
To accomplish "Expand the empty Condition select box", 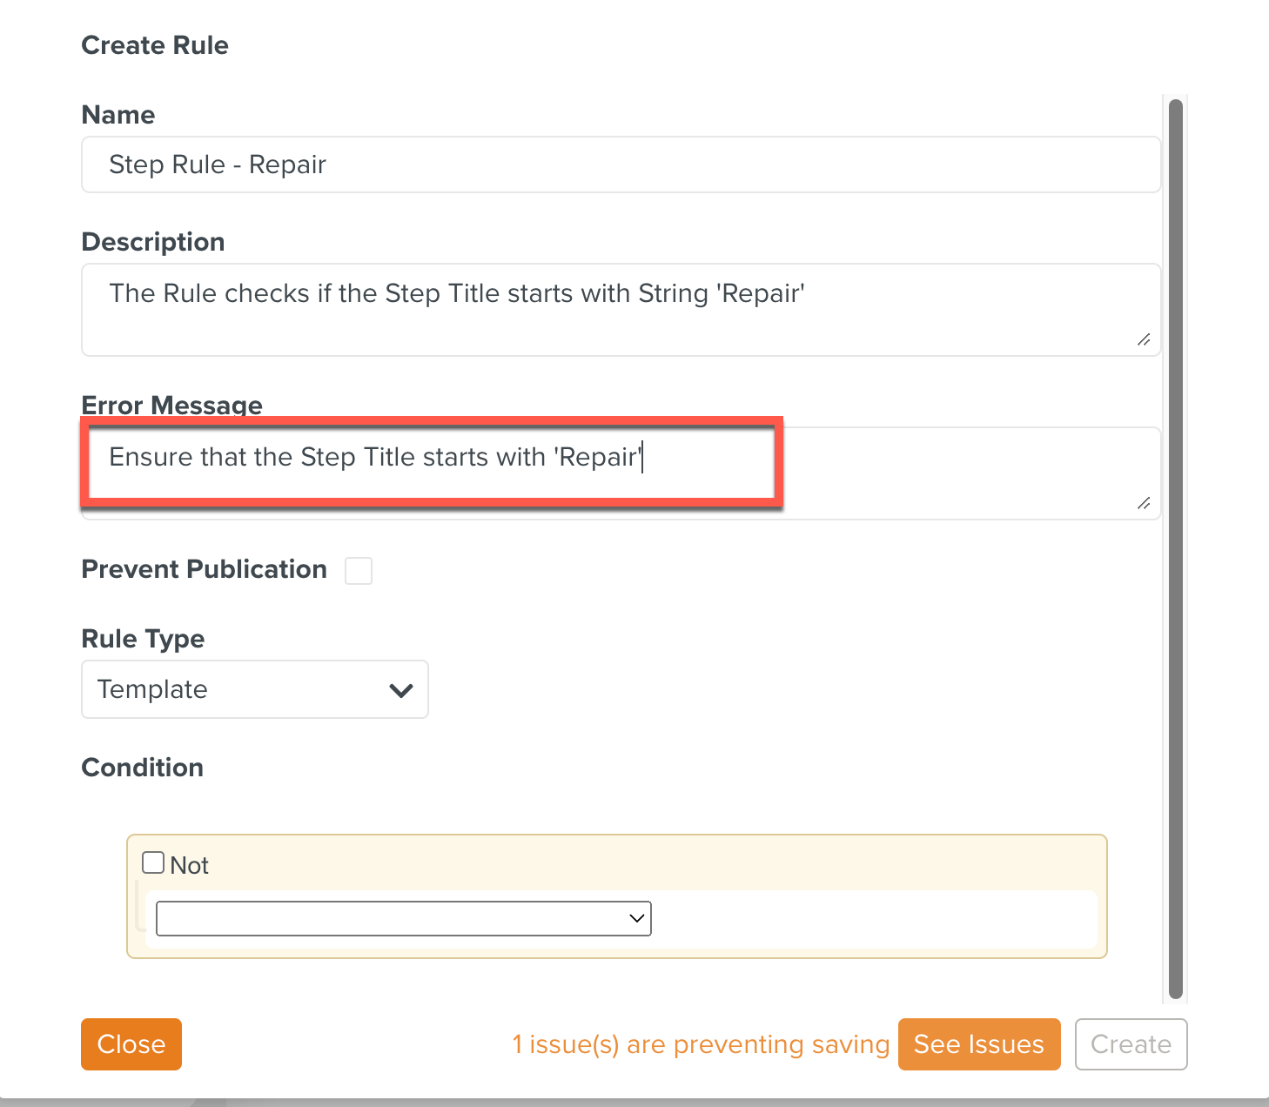I will 403,919.
